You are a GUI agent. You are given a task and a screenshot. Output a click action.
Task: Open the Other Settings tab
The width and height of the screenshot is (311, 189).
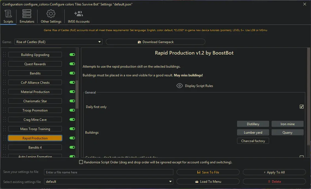[51, 17]
